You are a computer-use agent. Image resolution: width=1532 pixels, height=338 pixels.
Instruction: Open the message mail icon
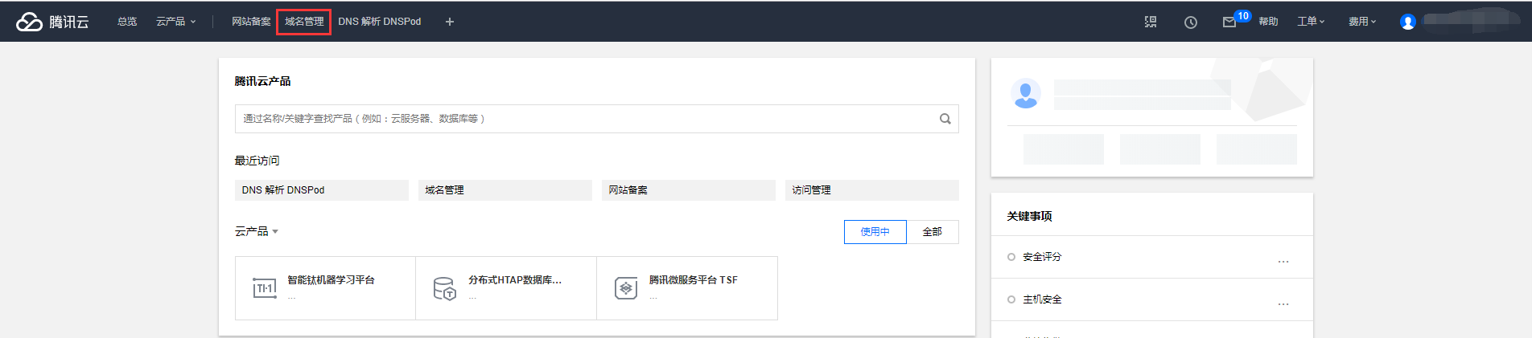point(1229,22)
